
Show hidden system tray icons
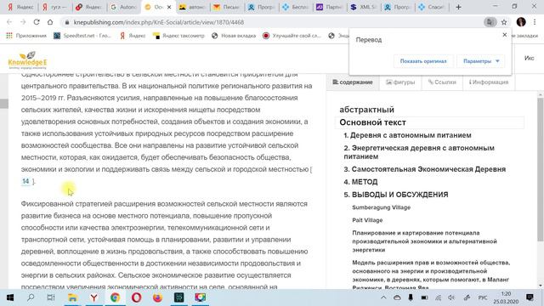coord(383,297)
